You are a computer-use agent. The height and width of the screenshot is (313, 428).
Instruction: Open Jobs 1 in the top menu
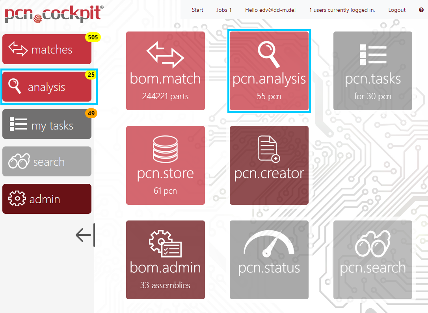pyautogui.click(x=224, y=10)
